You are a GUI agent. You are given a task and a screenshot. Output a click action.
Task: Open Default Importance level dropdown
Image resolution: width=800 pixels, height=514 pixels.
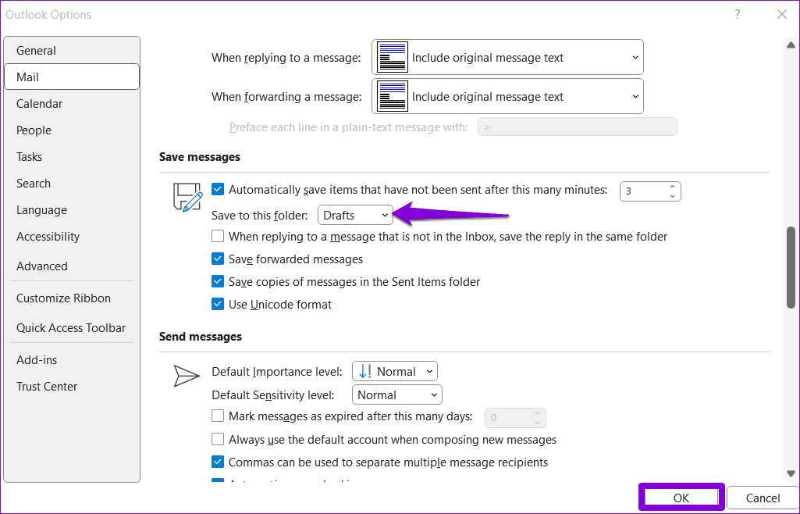pyautogui.click(x=395, y=371)
